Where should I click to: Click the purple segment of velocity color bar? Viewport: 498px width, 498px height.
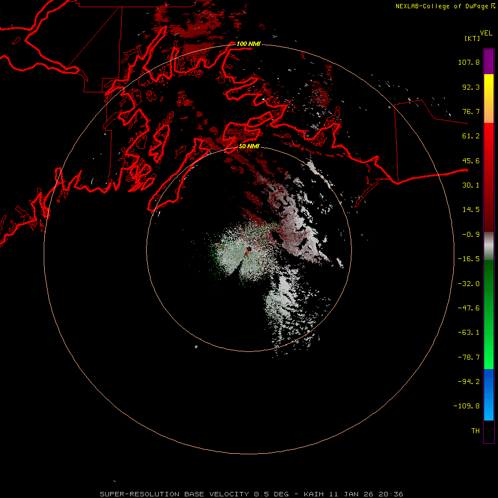pos(489,61)
